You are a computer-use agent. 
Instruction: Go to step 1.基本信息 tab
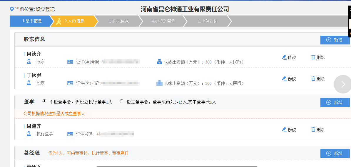pyautogui.click(x=30, y=21)
